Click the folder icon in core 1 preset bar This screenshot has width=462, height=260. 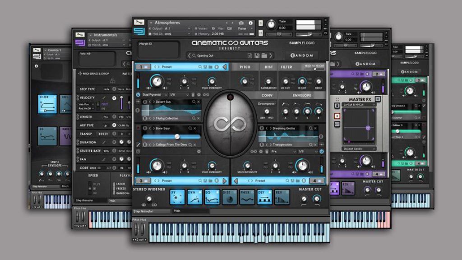pyautogui.click(x=210, y=67)
